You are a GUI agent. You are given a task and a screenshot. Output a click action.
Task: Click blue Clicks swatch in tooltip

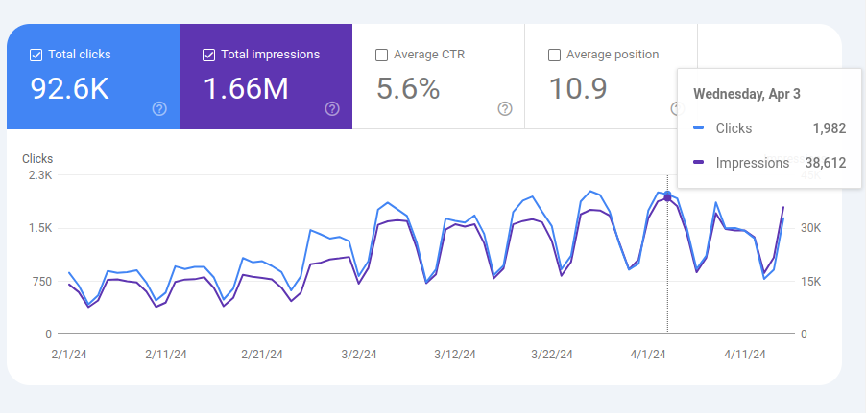(x=699, y=128)
